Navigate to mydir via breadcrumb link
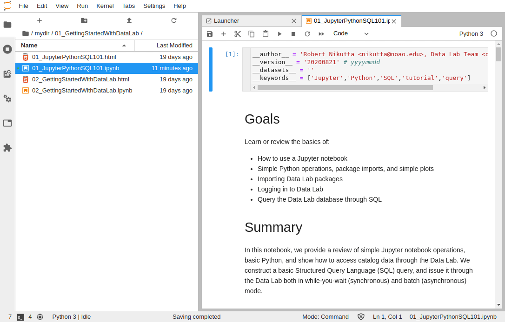This screenshot has width=505, height=322. click(42, 33)
